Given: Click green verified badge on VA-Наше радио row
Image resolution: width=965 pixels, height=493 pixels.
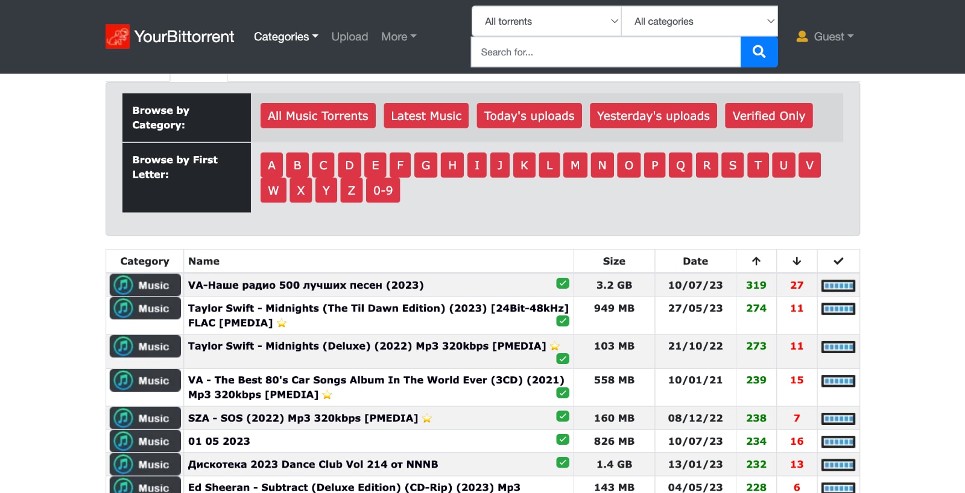Looking at the screenshot, I should 563,283.
